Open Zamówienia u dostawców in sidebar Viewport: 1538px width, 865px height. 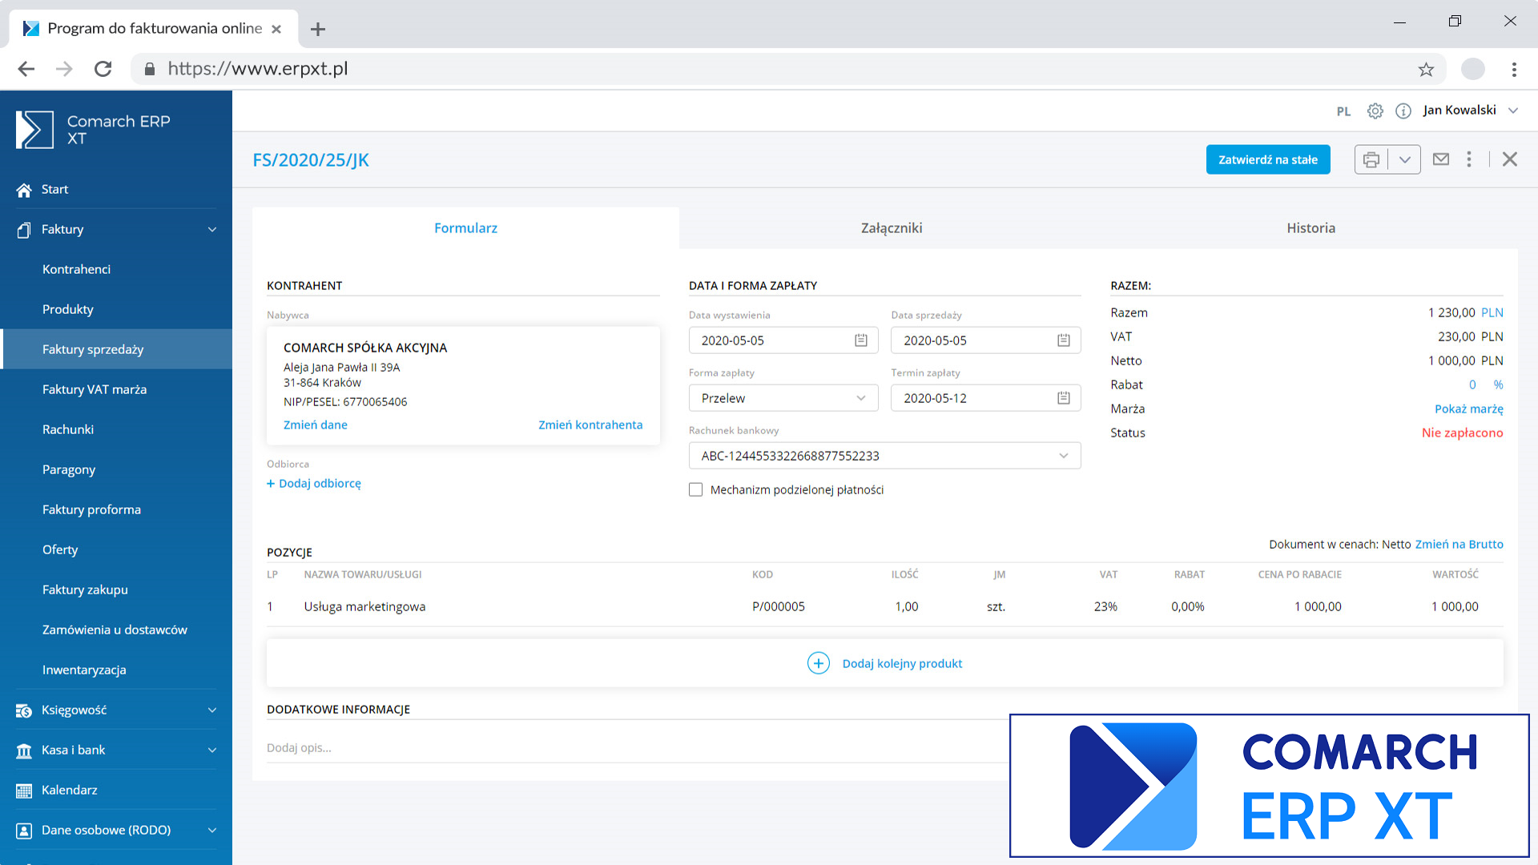pos(116,630)
